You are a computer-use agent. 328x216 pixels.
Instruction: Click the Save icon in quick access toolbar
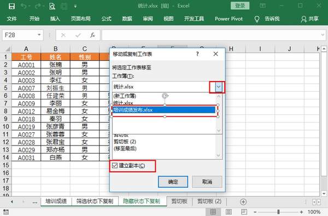[11, 6]
